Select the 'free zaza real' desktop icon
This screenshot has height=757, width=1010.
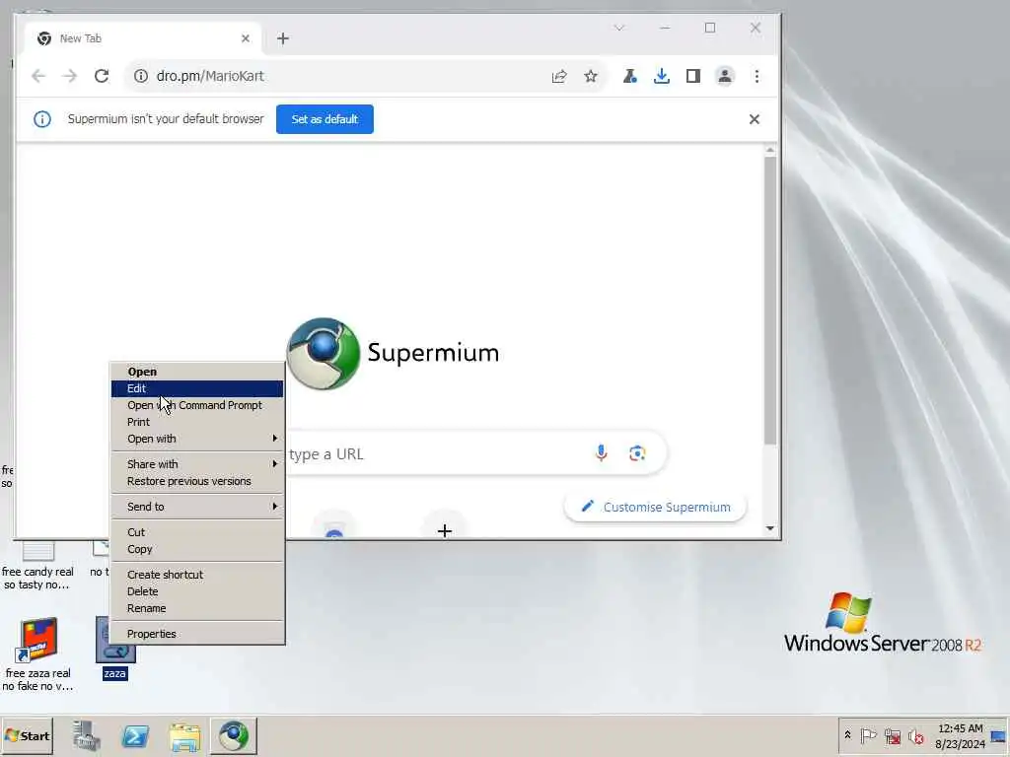click(x=38, y=654)
